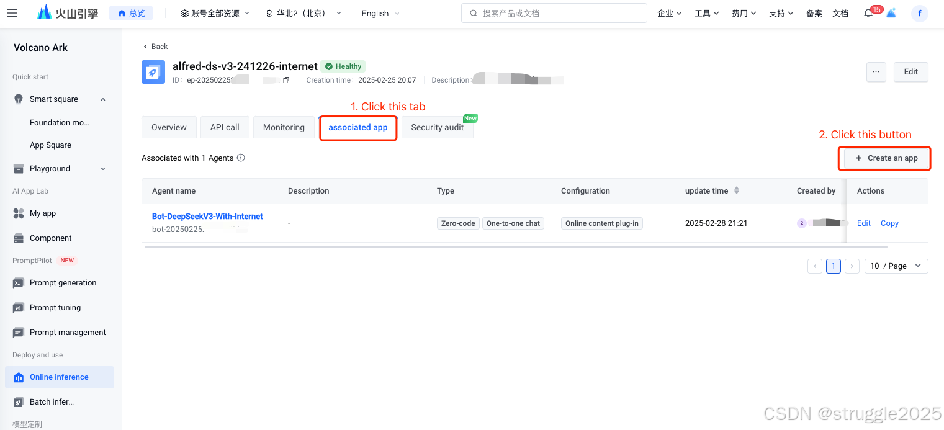The height and width of the screenshot is (430, 944).
Task: Open the 10 / Page dropdown
Action: 896,266
